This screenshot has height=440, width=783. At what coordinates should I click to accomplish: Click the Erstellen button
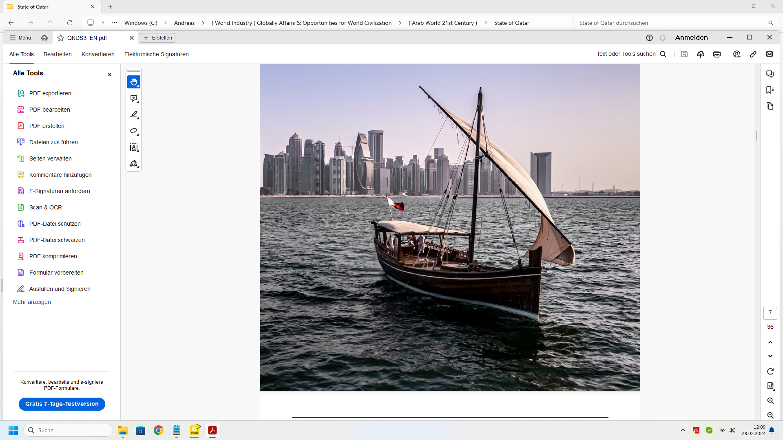tap(157, 38)
